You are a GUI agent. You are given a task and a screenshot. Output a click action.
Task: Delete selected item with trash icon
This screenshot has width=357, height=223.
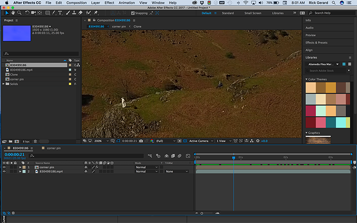tap(35, 142)
